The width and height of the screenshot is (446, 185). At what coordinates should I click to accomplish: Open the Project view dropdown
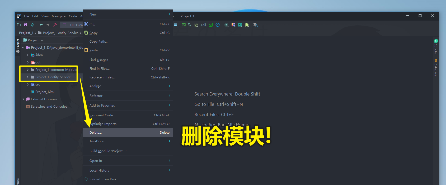point(33,40)
